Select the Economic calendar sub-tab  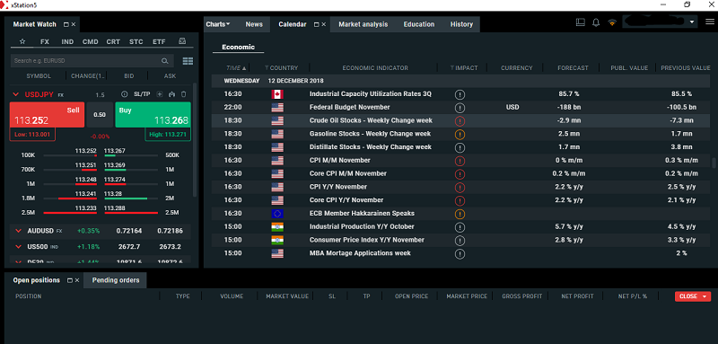pyautogui.click(x=238, y=48)
